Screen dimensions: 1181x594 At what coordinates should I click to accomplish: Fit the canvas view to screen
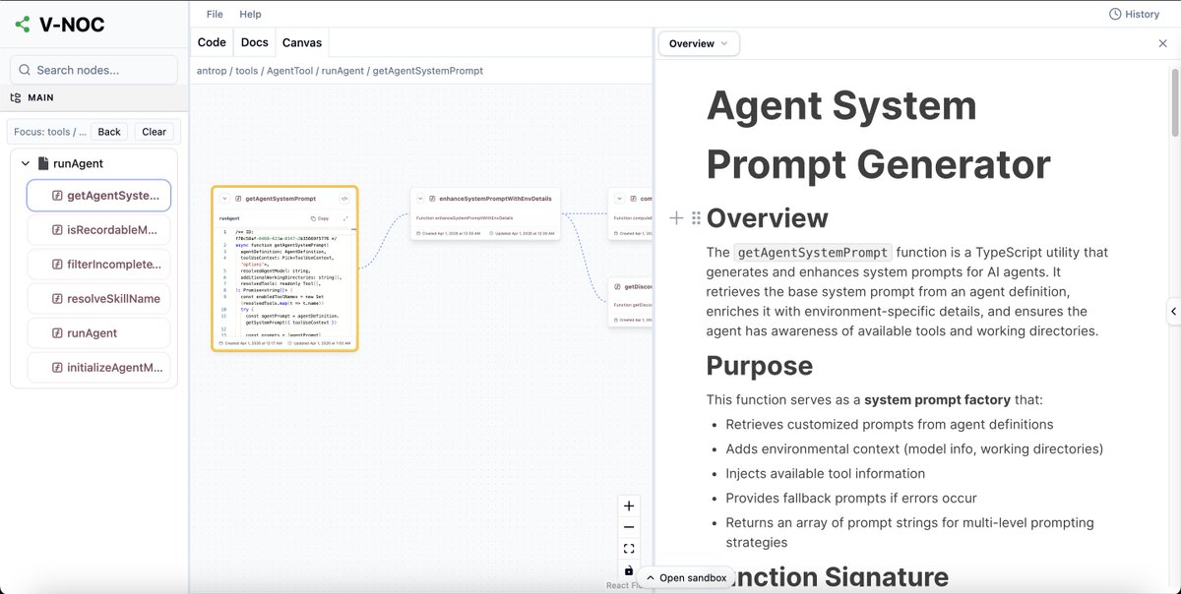(x=629, y=549)
